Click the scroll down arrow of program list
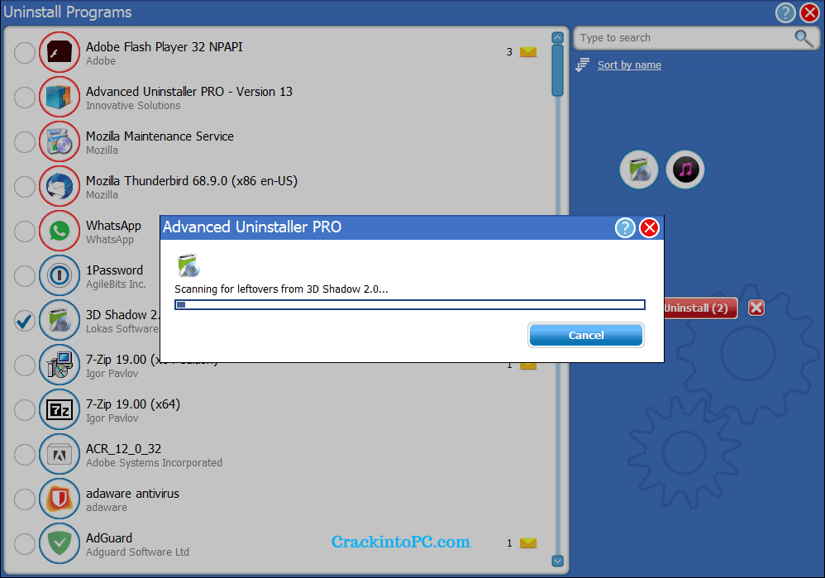This screenshot has width=825, height=578. pos(558,561)
